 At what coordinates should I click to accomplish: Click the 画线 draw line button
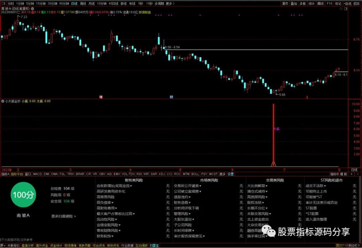pyautogui.click(x=320, y=3)
